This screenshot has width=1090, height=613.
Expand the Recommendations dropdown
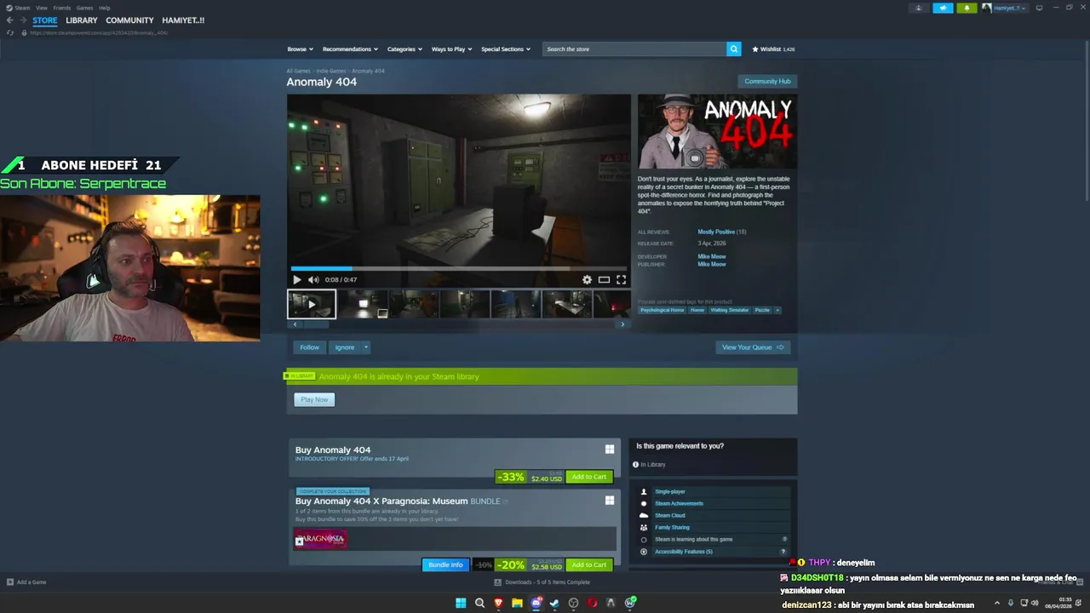pos(350,49)
